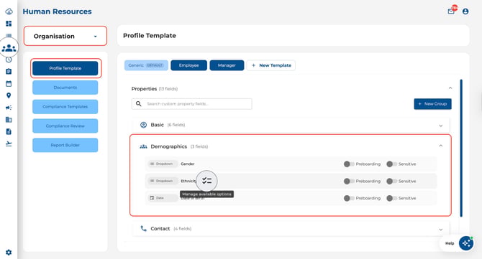Open the megaphone announcements icon
Screen dimensions: 482x259
tap(9, 108)
